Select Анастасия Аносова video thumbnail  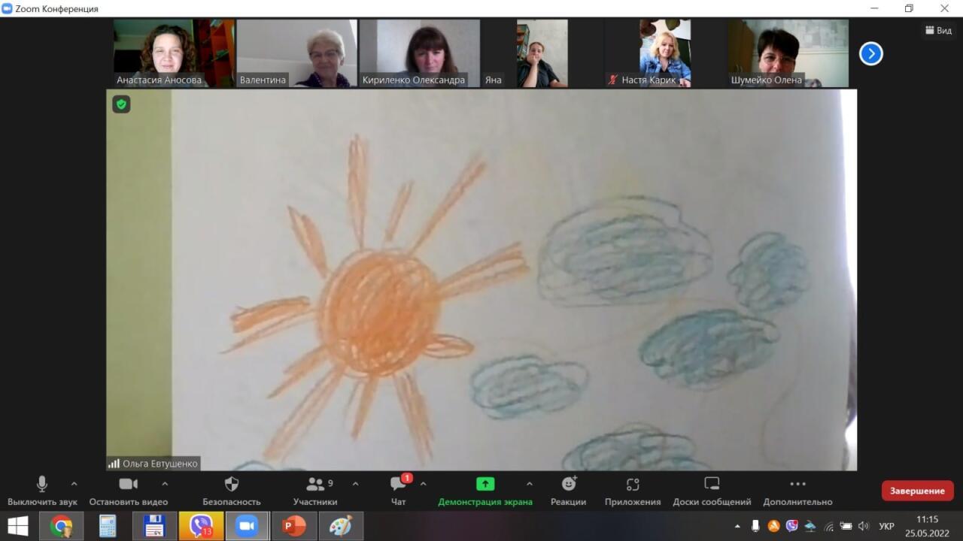pyautogui.click(x=175, y=53)
